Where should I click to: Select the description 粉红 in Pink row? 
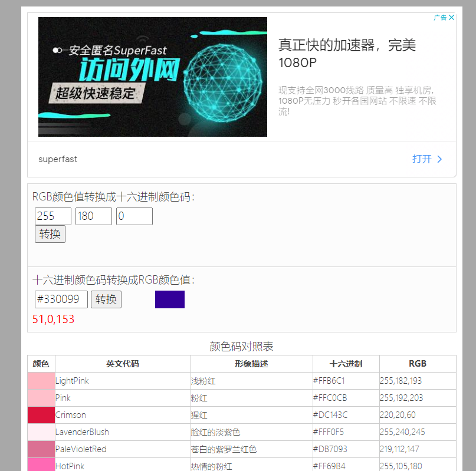pos(199,398)
